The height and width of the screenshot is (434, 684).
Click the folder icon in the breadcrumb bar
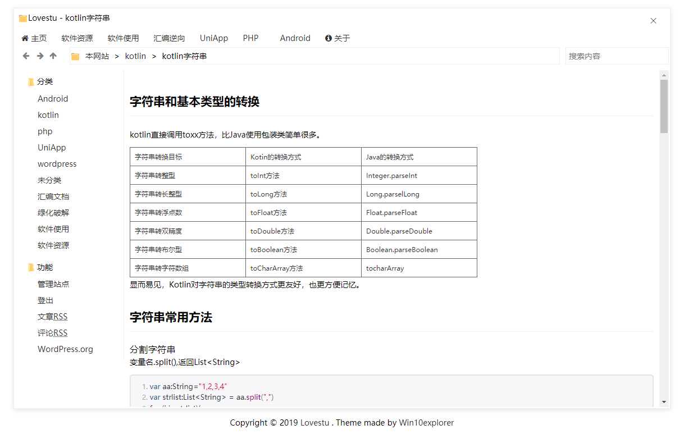coord(75,56)
